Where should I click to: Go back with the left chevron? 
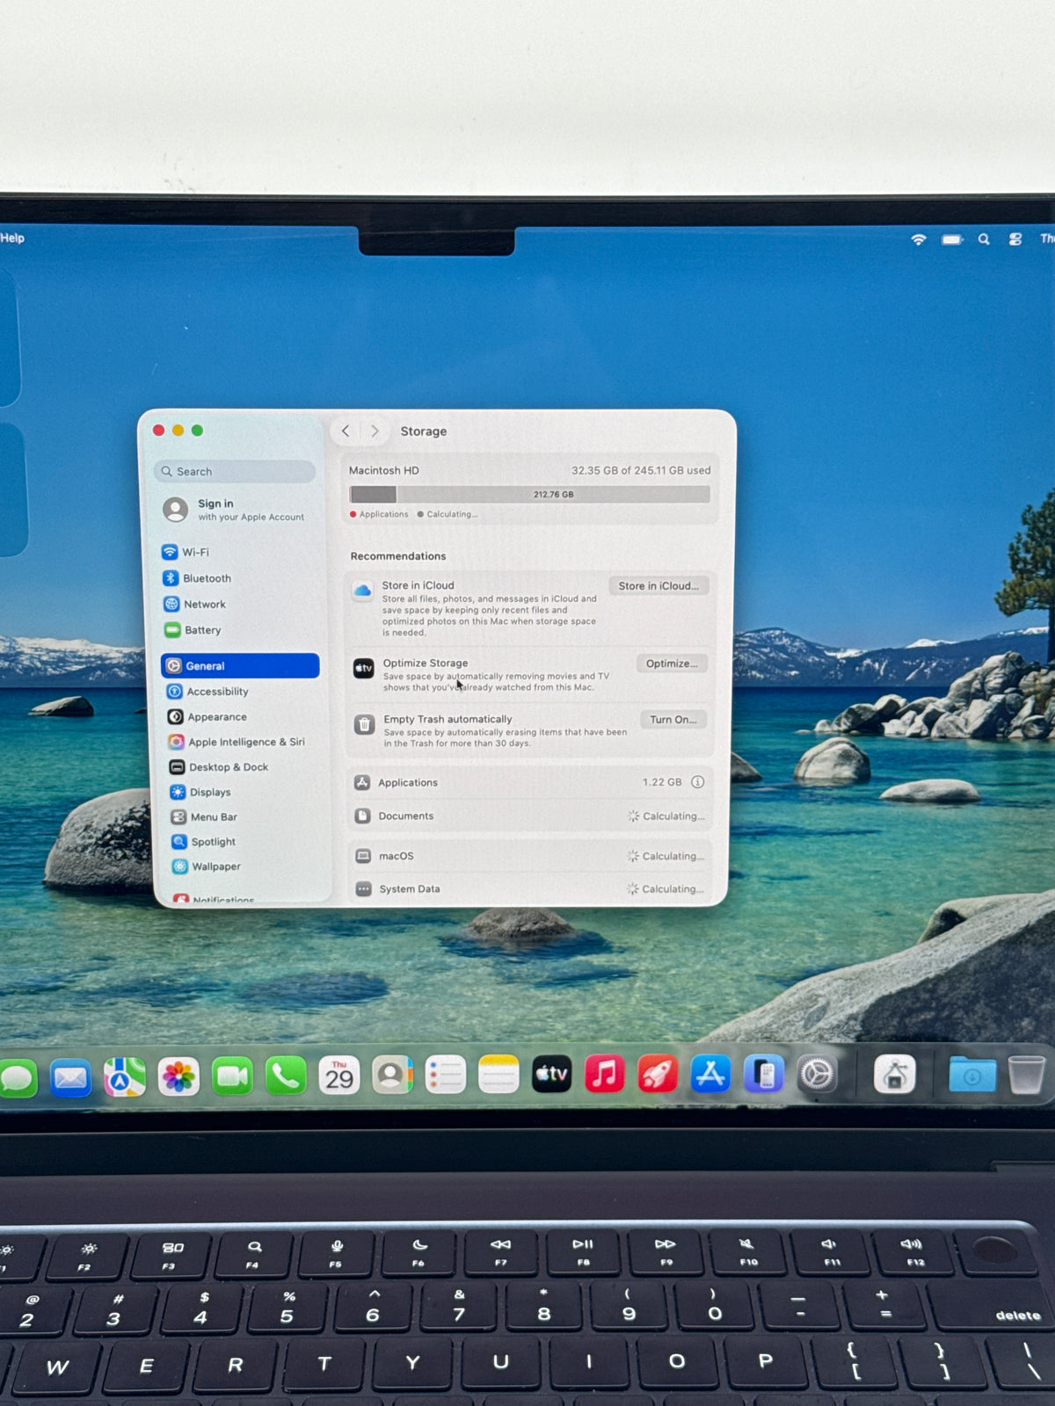point(346,431)
